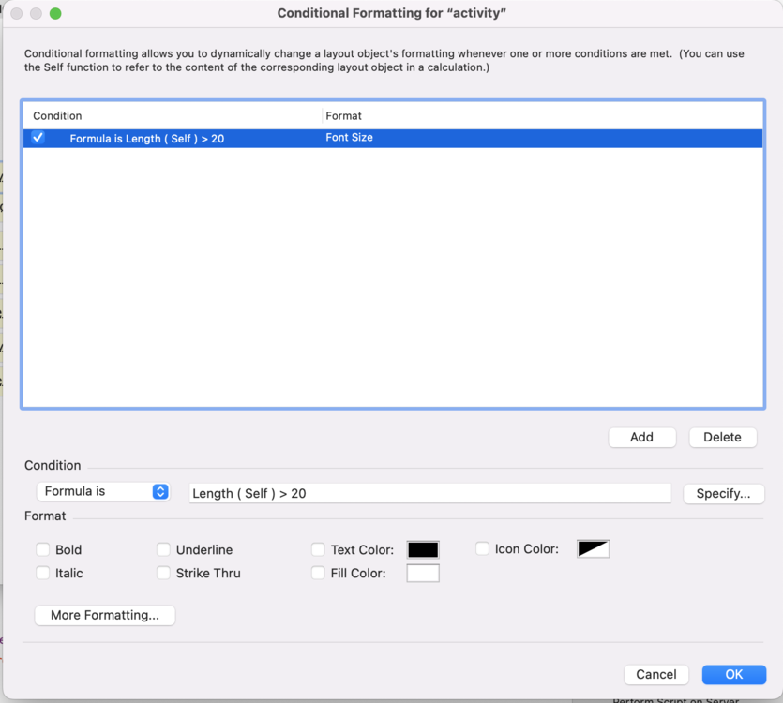
Task: Enable the Bold format checkbox
Action: (43, 549)
